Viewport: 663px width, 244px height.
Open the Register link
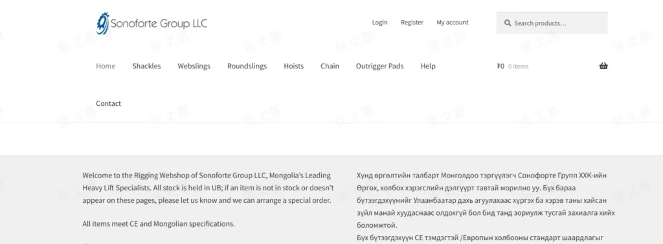[412, 23]
